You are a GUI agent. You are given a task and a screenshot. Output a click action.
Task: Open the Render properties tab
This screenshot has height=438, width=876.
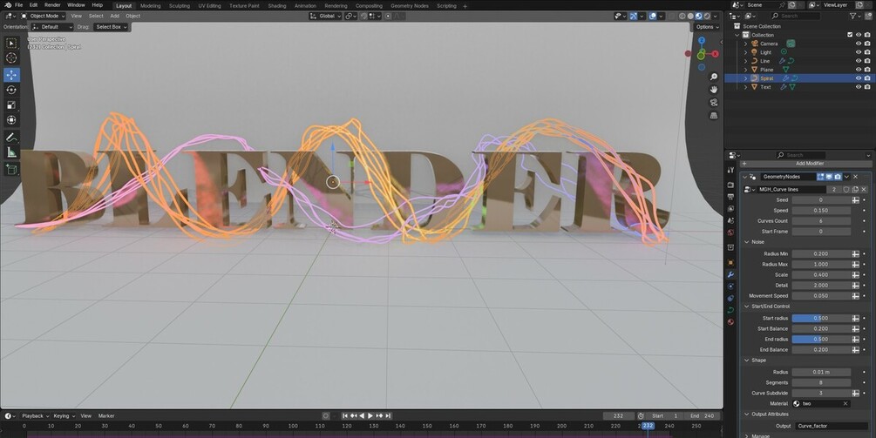coord(730,184)
